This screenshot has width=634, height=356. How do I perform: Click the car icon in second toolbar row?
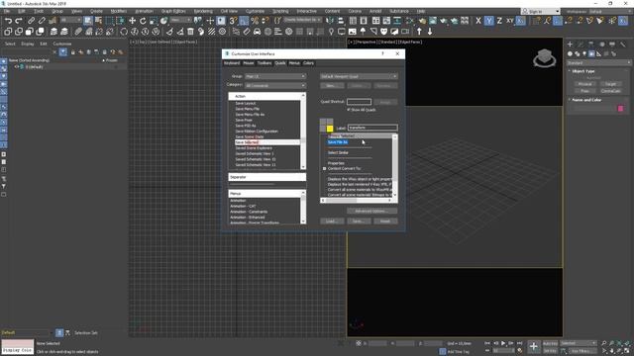pos(258,32)
